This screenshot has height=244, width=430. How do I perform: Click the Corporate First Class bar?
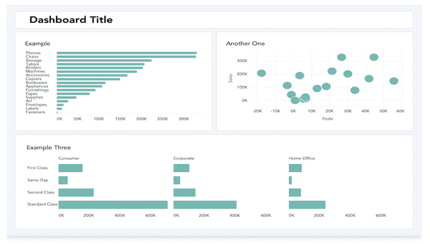(181, 168)
